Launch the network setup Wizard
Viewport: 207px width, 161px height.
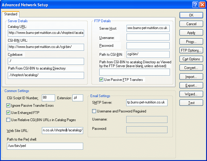tap(191, 94)
